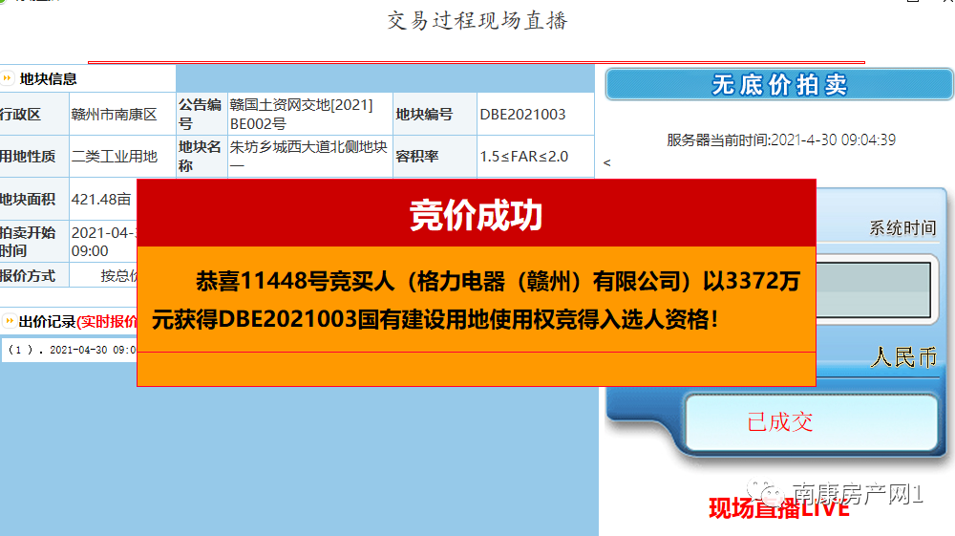Screen dimensions: 955x536
Task: Click the congratulation message in the orange popup
Action: pos(476,300)
